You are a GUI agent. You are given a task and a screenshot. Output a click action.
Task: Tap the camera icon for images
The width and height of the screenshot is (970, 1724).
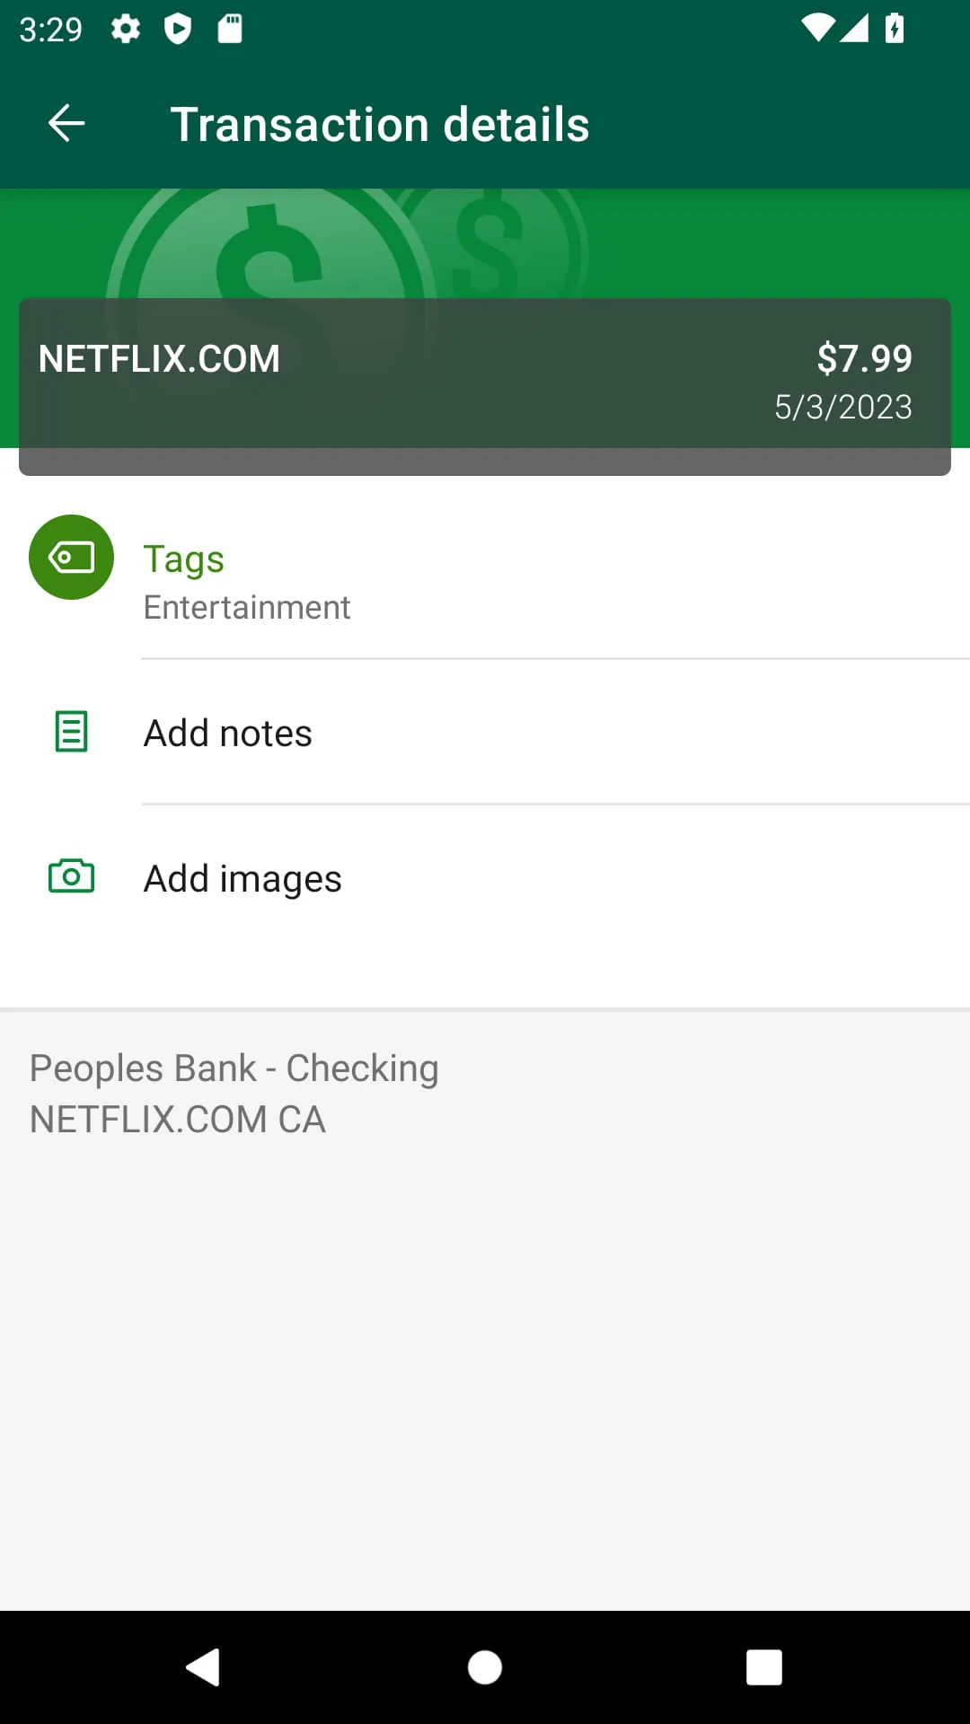(71, 876)
